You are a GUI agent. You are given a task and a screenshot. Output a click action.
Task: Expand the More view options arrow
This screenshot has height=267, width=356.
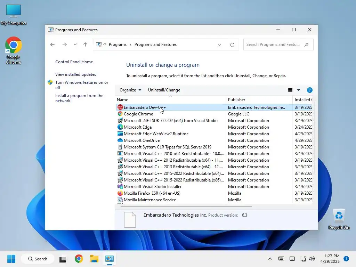[x=298, y=90]
